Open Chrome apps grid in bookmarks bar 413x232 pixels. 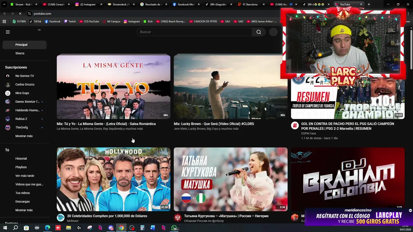pyautogui.click(x=4, y=22)
